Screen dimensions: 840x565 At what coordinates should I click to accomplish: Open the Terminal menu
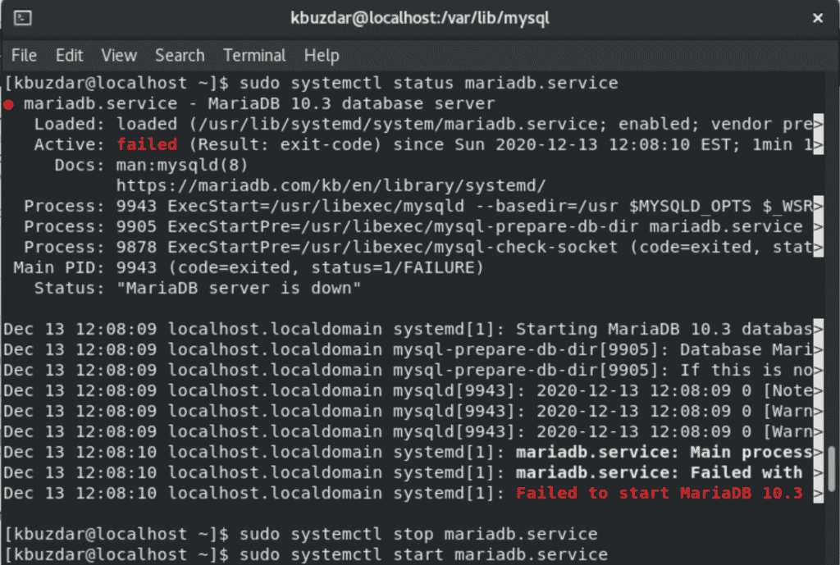[254, 55]
